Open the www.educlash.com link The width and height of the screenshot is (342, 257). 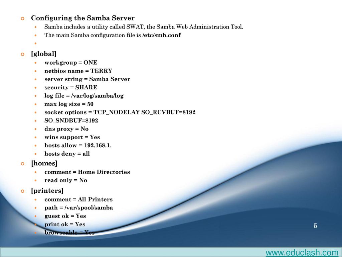click(302, 253)
